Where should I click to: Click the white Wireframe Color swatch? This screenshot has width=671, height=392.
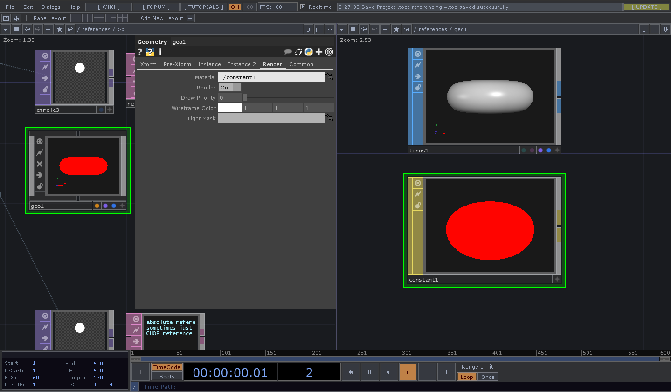click(230, 108)
